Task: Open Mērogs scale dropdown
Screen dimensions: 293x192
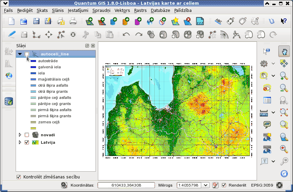Action: [205, 185]
